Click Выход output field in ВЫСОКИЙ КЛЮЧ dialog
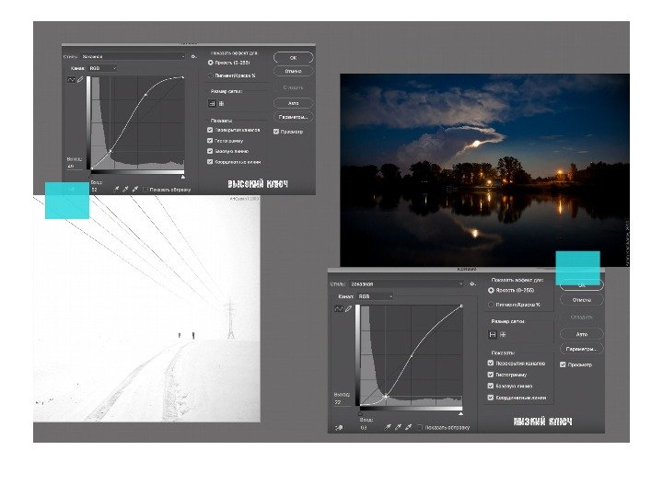This screenshot has height=497, width=663. coord(75,167)
